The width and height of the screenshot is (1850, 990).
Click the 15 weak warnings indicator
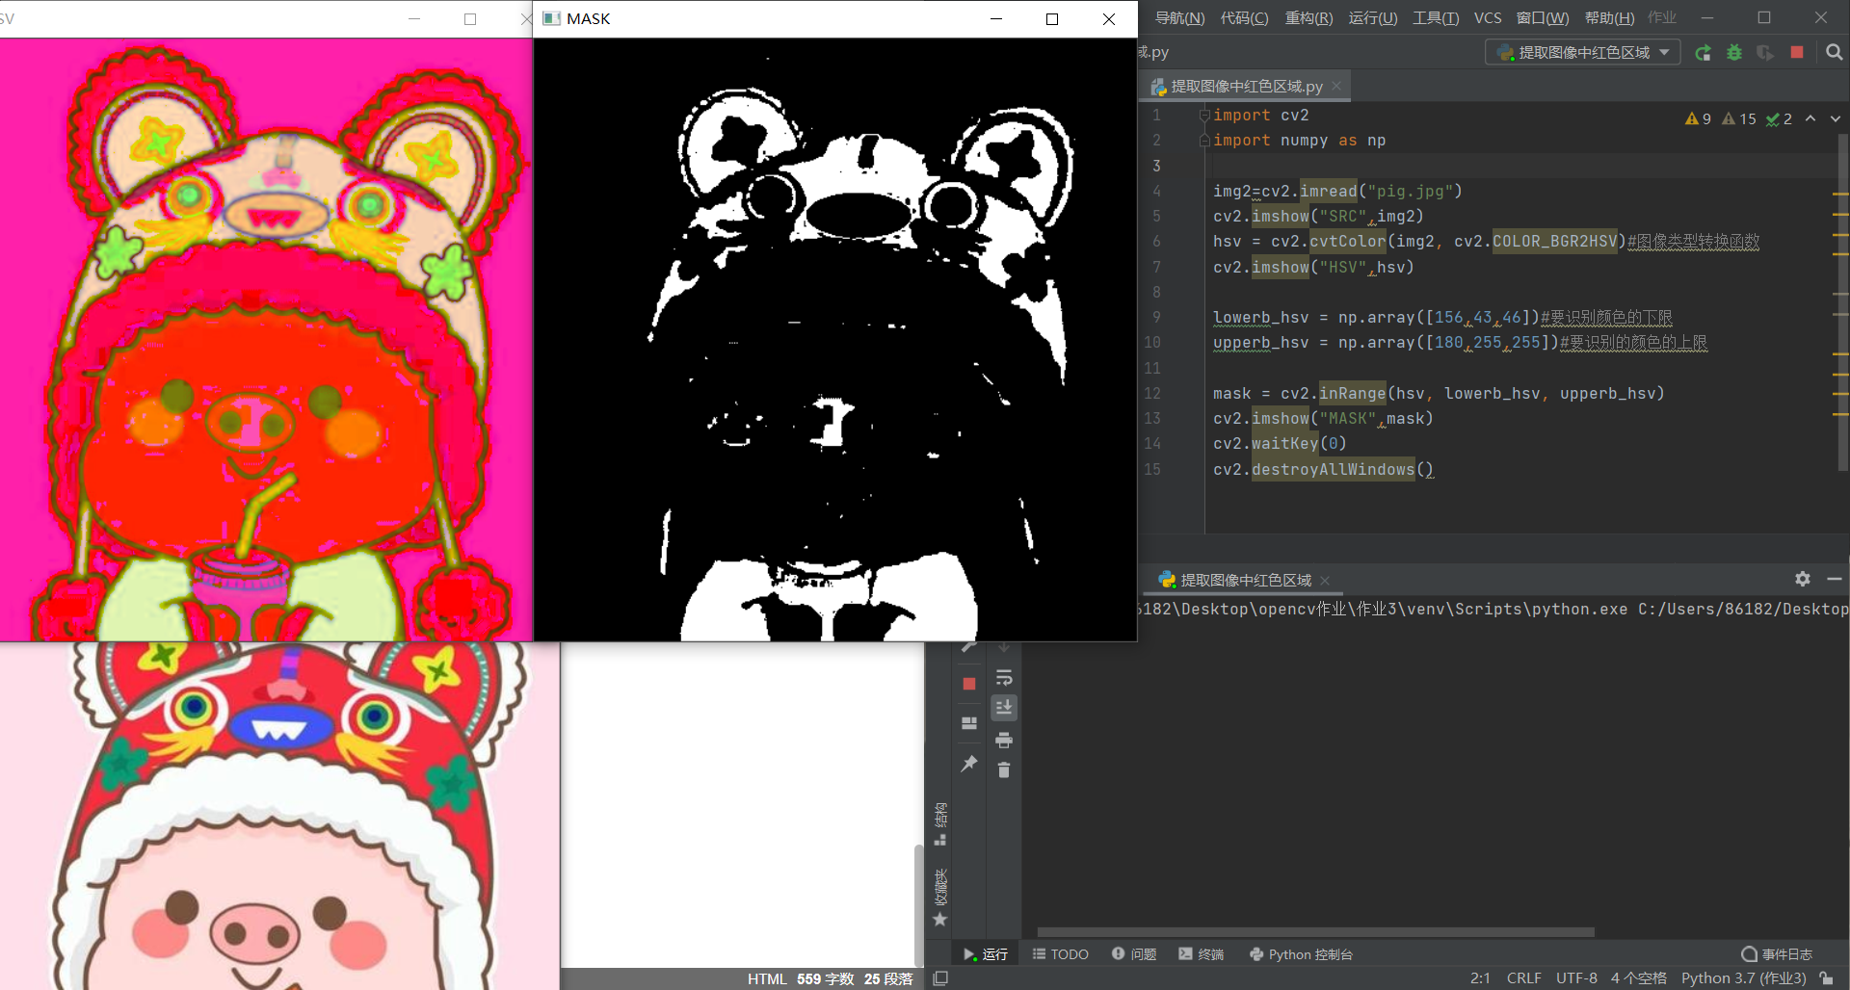tap(1739, 118)
